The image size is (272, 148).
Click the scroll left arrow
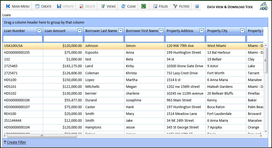click(x=5, y=136)
